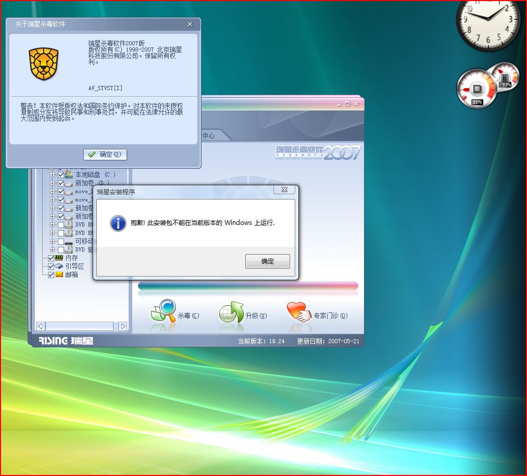Click the 瑞星杀毒软件2007版 copyright text
Viewport: 527px width, 476px height.
tap(135, 53)
